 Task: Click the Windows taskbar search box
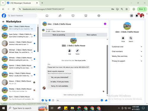(28, 108)
